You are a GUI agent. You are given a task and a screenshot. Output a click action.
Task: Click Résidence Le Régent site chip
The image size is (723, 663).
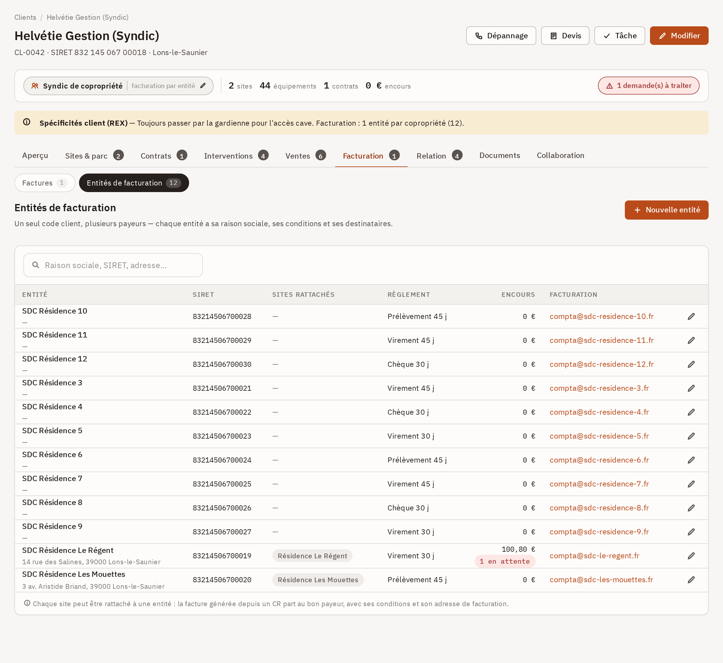312,556
